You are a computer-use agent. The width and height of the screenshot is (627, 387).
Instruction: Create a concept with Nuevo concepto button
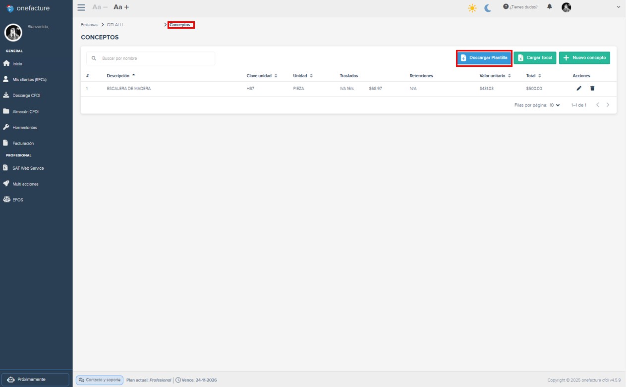[x=584, y=57]
